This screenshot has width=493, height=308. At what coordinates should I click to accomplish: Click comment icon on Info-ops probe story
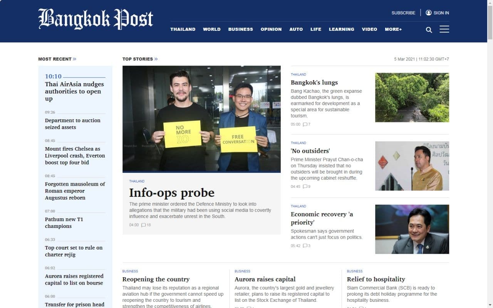point(143,225)
